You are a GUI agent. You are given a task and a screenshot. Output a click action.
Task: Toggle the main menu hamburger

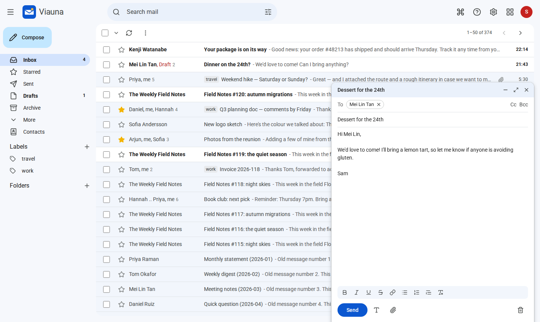tap(10, 12)
